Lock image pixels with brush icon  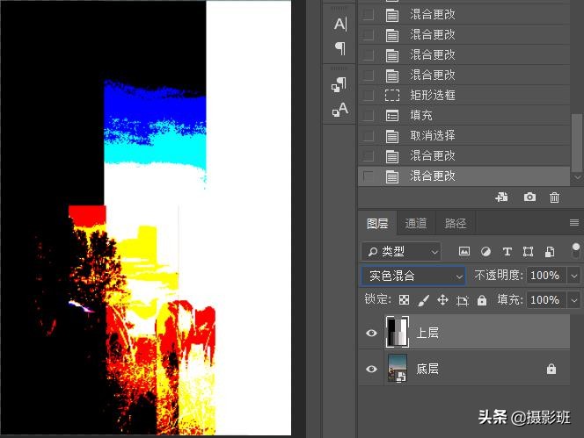pyautogui.click(x=423, y=300)
